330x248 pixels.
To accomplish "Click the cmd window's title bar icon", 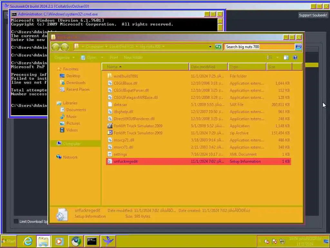I will pyautogui.click(x=14, y=14).
